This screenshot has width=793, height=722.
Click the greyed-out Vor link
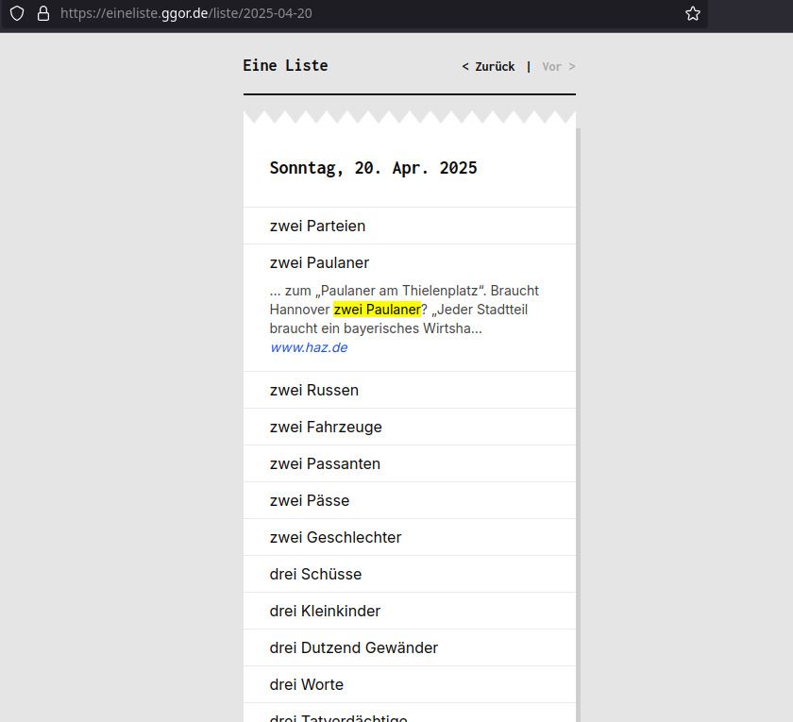point(558,67)
